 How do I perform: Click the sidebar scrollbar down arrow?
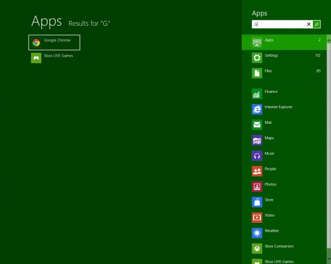(x=329, y=258)
